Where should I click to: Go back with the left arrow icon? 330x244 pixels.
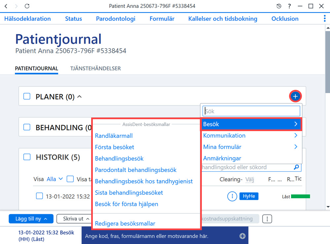click(x=6, y=6)
